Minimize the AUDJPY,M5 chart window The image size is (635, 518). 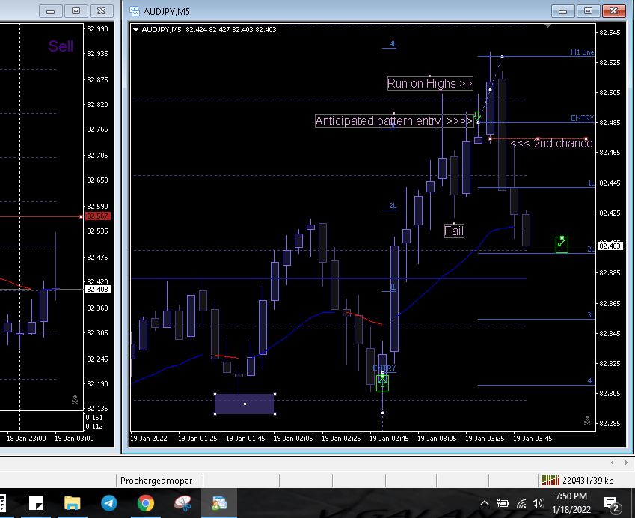coord(563,11)
